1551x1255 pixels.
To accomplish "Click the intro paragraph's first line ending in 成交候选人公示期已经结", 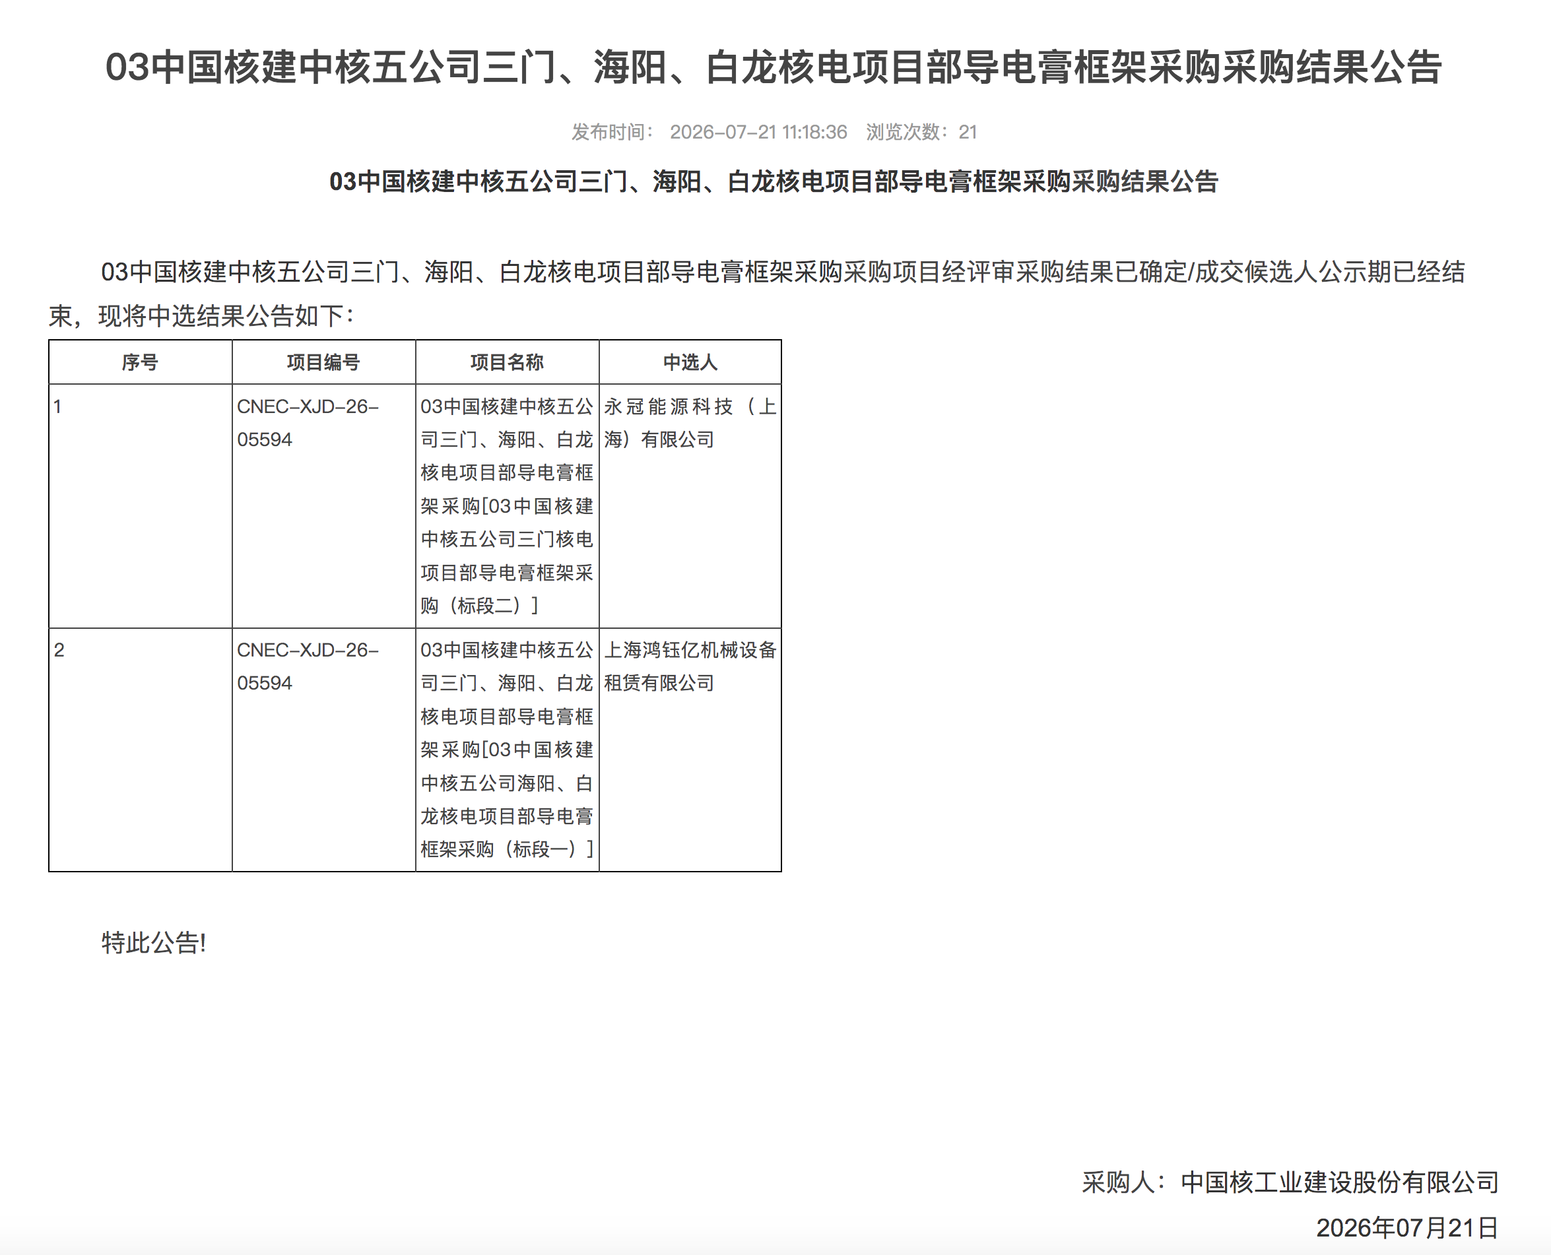I will pyautogui.click(x=782, y=272).
